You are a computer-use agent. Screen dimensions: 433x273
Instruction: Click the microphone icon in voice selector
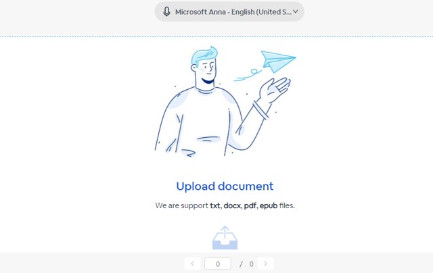(166, 12)
